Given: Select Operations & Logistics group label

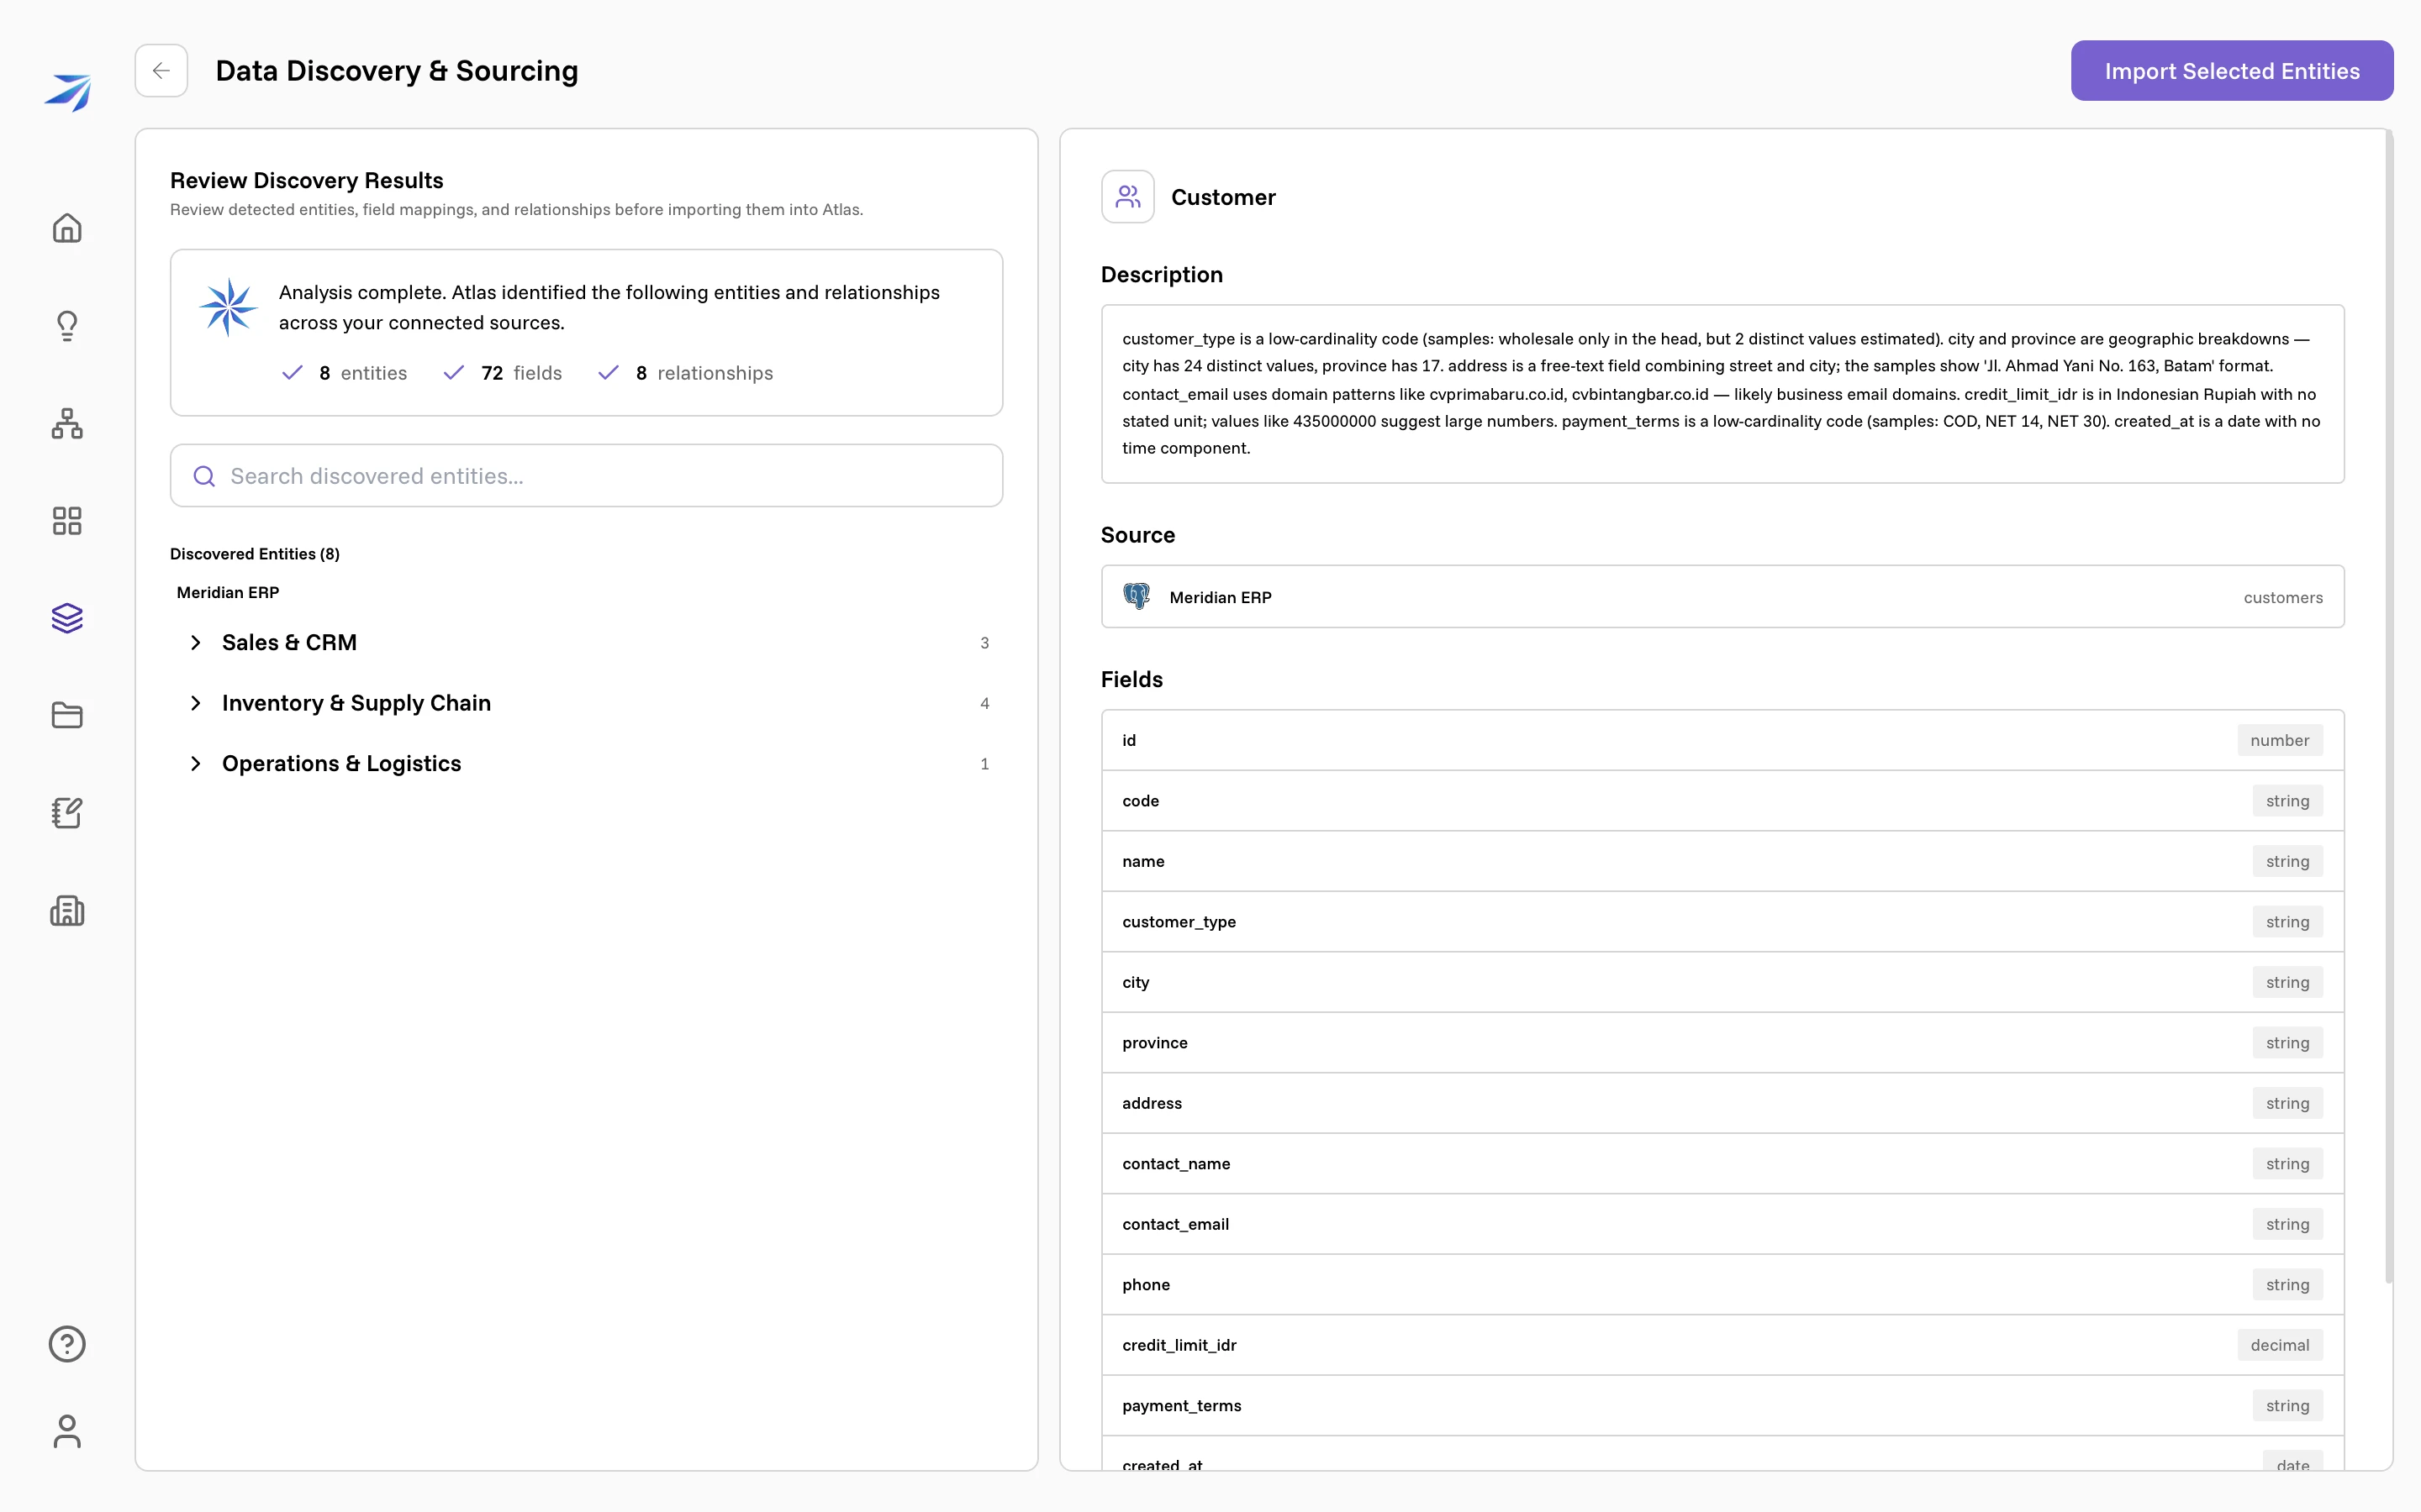Looking at the screenshot, I should pos(341,764).
